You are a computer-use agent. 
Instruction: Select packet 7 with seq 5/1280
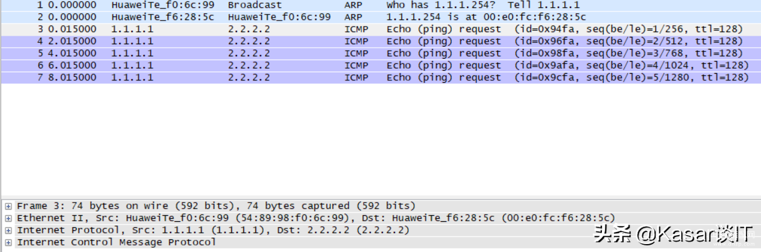click(x=380, y=77)
